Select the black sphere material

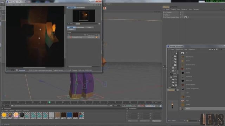(22, 115)
